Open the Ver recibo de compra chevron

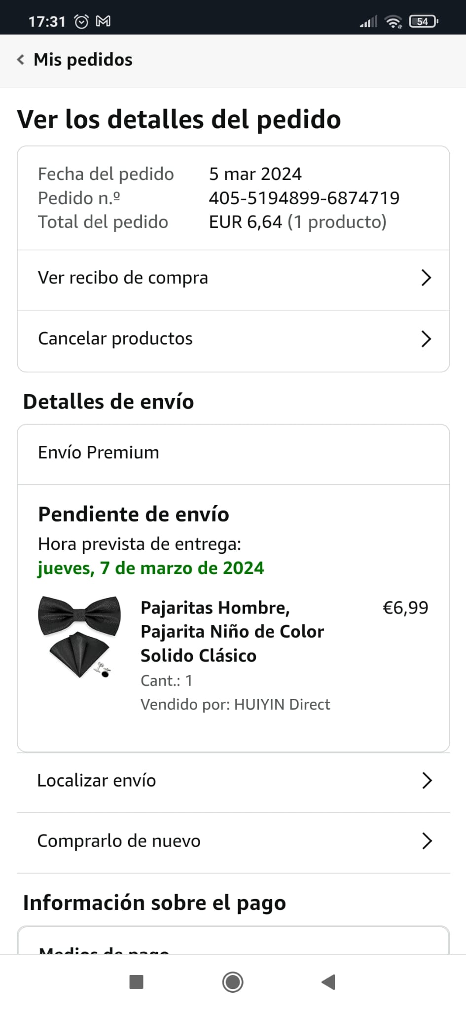(427, 278)
